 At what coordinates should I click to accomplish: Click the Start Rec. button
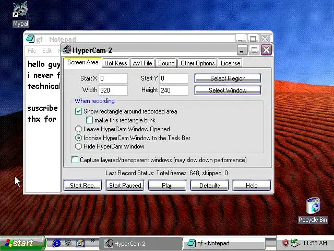[x=82, y=185]
